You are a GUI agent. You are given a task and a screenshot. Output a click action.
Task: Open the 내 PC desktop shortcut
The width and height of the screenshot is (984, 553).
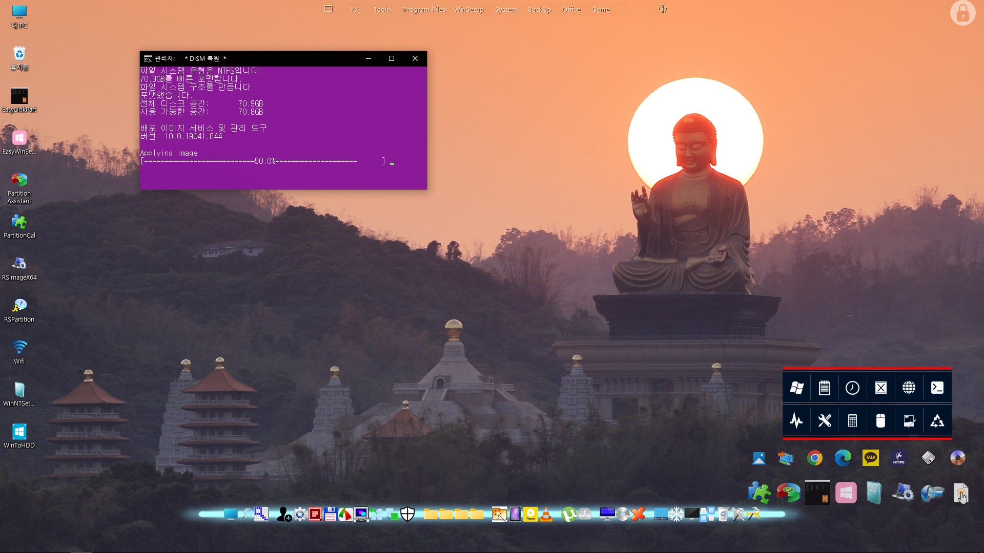coord(19,17)
